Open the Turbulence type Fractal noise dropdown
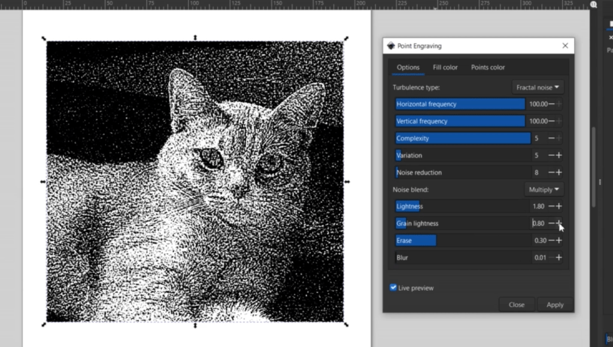This screenshot has height=347, width=613. point(538,87)
